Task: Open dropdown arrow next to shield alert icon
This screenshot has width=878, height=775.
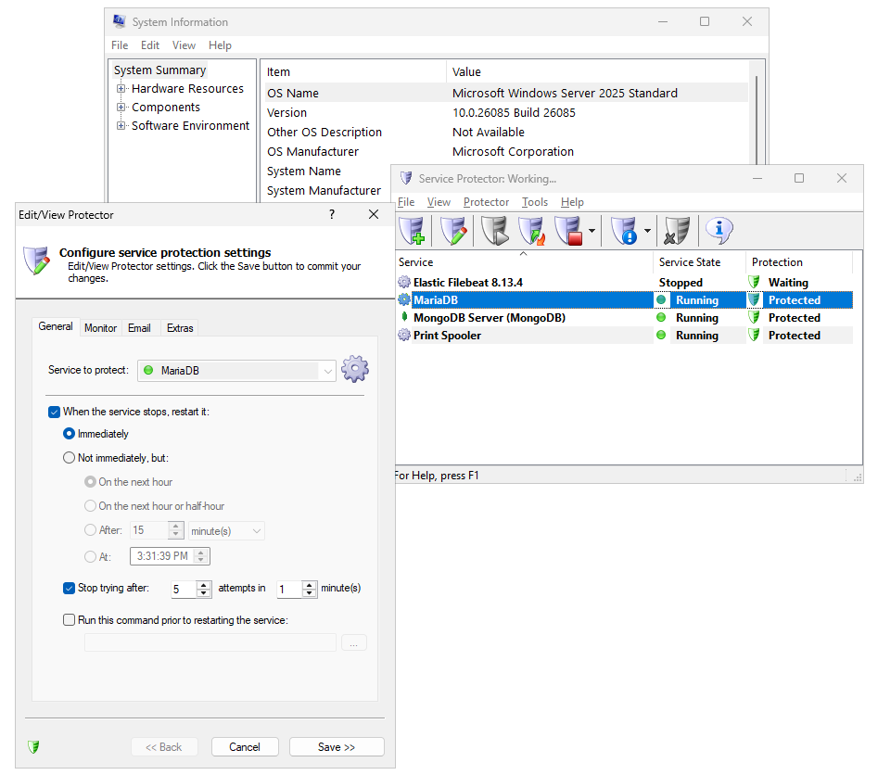Action: click(x=647, y=231)
